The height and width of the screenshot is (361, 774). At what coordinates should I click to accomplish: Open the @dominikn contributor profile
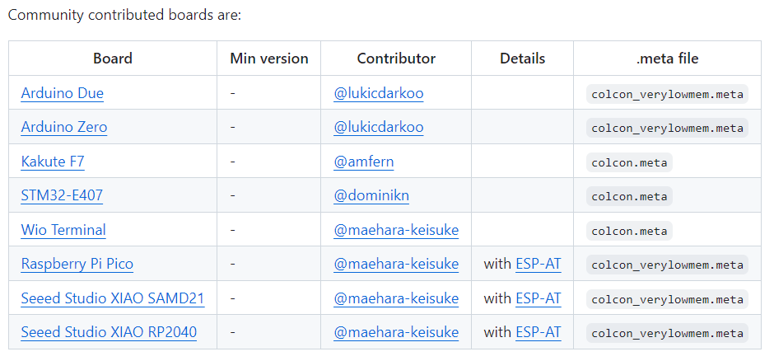[371, 196]
